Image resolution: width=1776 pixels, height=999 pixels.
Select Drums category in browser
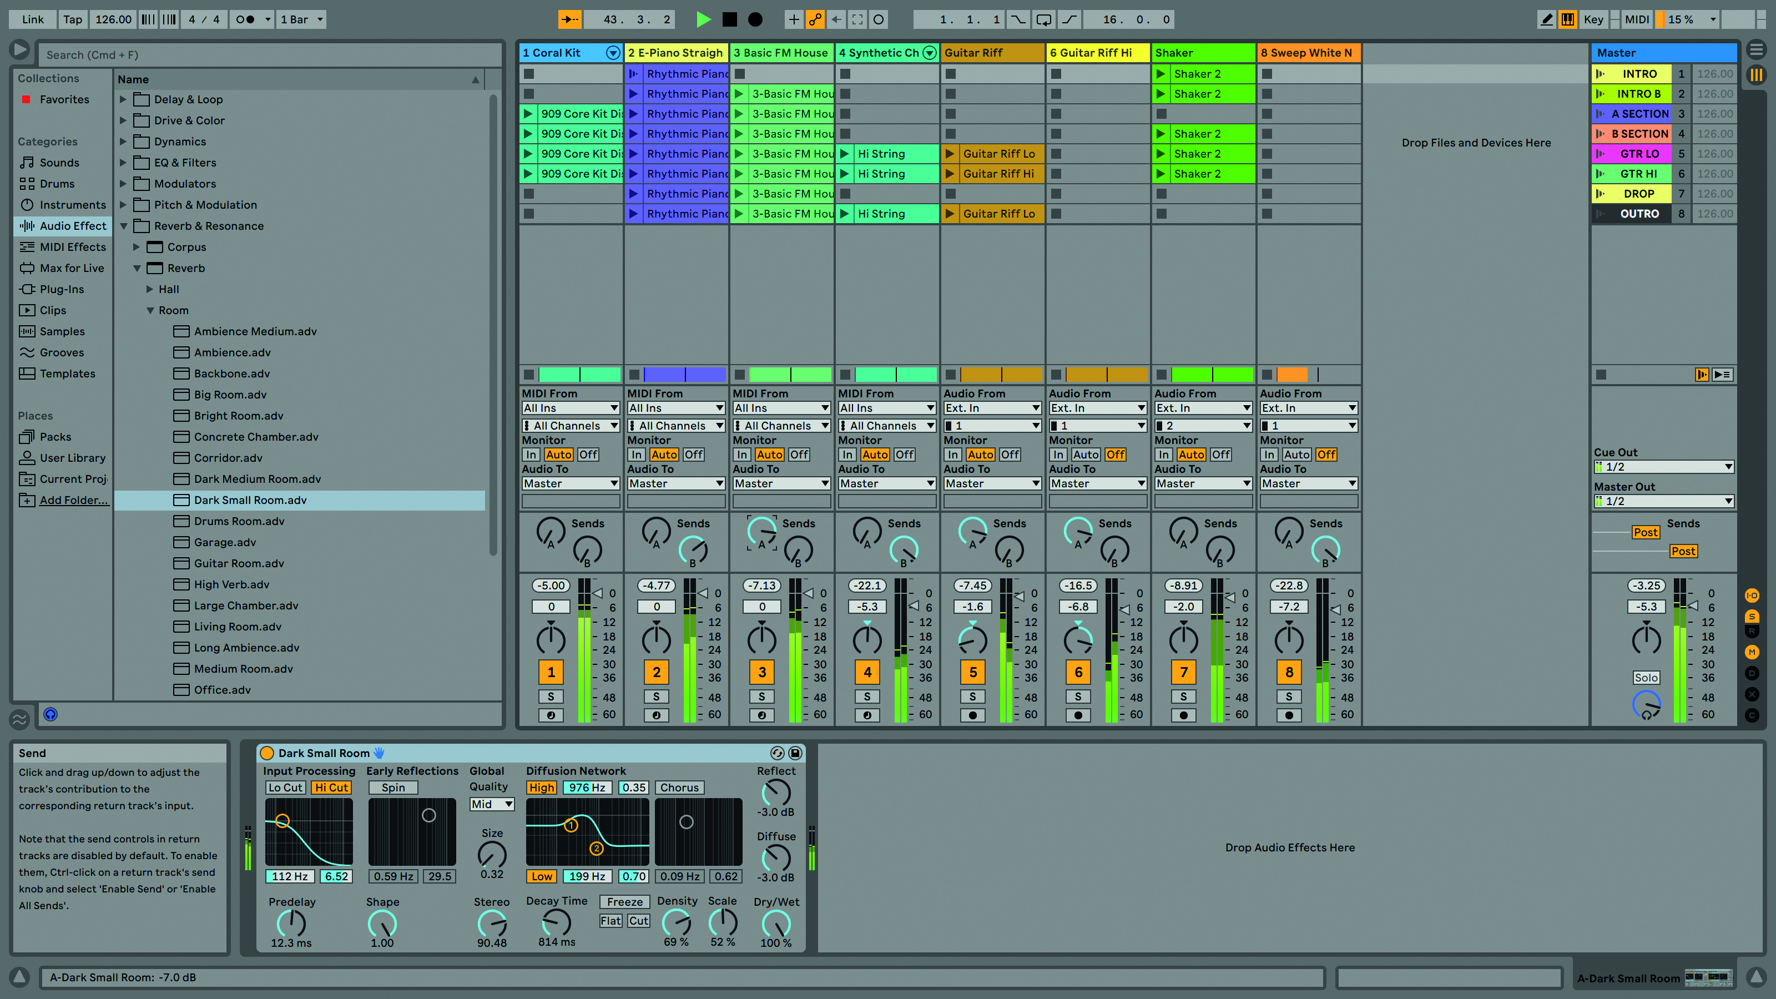pos(57,184)
